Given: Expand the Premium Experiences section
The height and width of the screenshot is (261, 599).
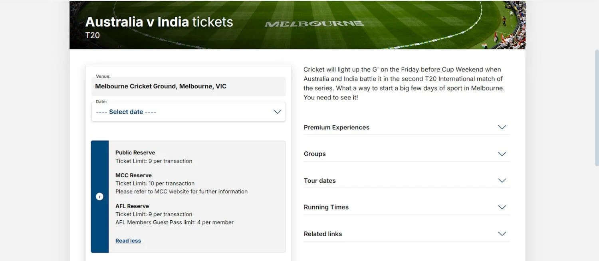Looking at the screenshot, I should coord(336,127).
